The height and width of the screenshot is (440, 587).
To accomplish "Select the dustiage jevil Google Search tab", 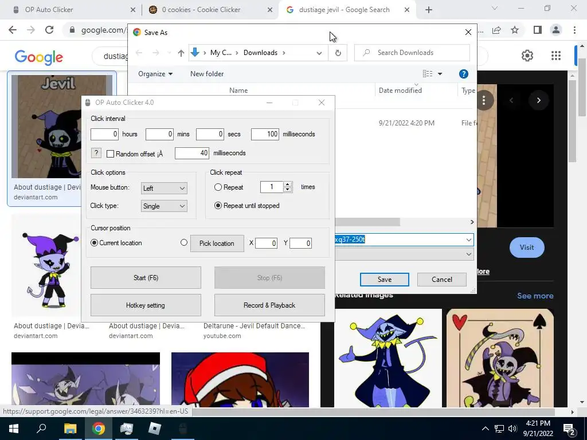I will (x=348, y=10).
